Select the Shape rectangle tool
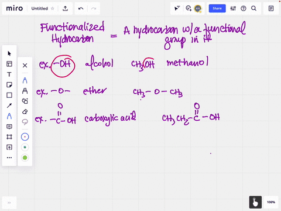Image resolution: width=281 pixels, height=211 pixels. click(x=9, y=95)
